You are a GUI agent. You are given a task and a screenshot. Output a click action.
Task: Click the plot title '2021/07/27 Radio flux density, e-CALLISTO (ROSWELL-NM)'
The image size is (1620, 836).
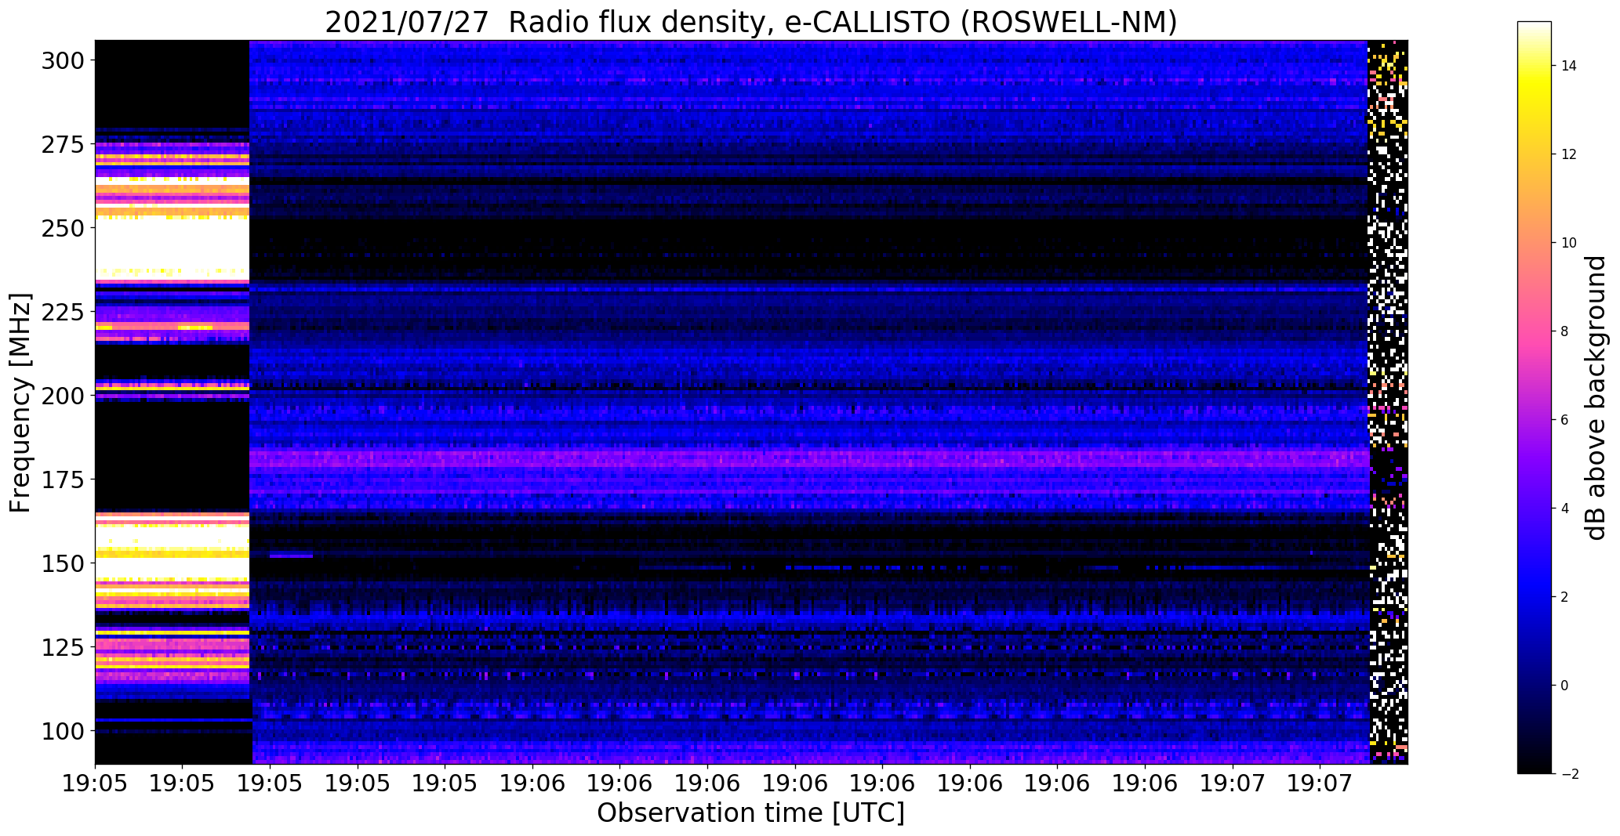(x=750, y=21)
